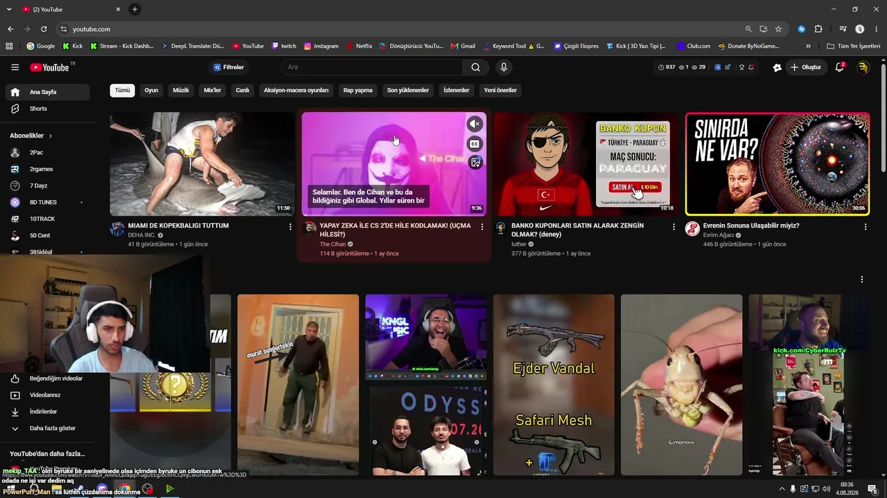Open the 8D TUNES subscription channel
Image resolution: width=887 pixels, height=498 pixels.
tap(47, 202)
